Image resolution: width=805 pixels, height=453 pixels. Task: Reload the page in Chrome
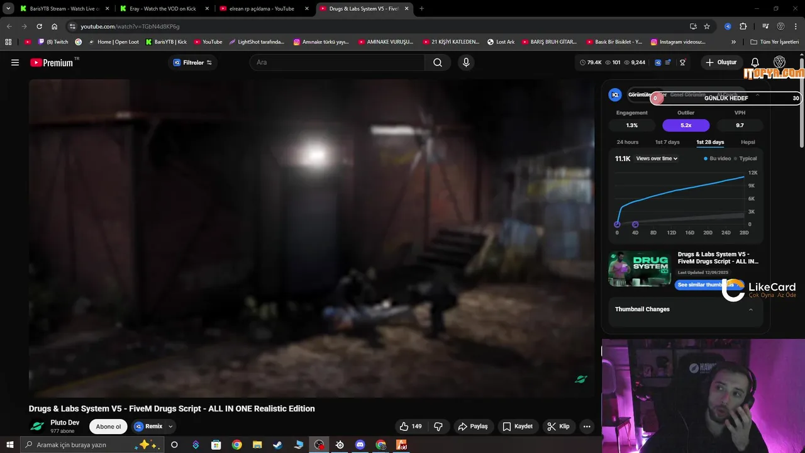[x=39, y=26]
